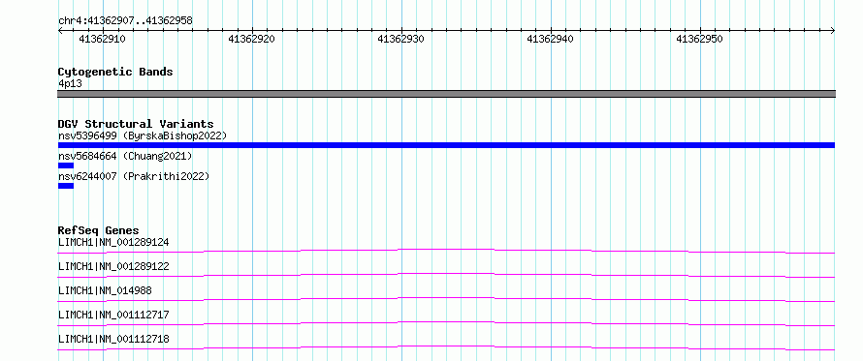The width and height of the screenshot is (863, 361).
Task: Click ruler tick label 41362940
Action: pos(550,39)
